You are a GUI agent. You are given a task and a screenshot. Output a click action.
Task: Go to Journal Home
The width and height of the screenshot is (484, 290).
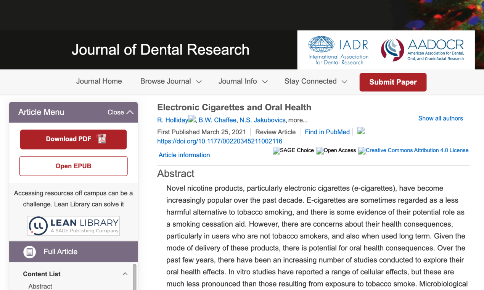pos(99,81)
